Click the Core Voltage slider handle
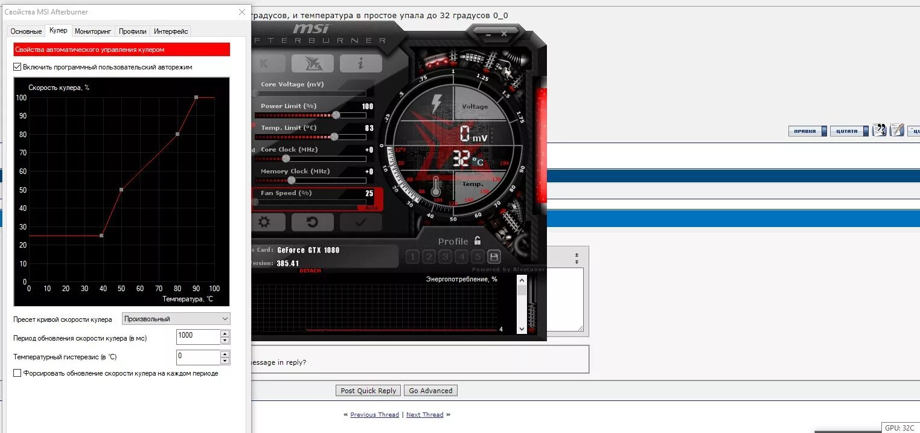920x433 pixels. pos(255,94)
